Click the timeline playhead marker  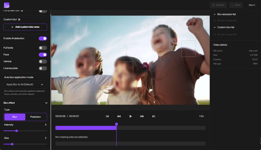[x=116, y=124]
